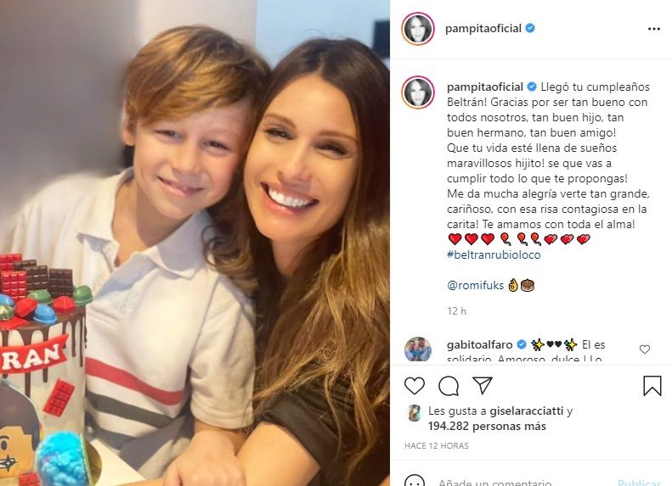Image resolution: width=672 pixels, height=486 pixels.
Task: Open the #beltranrubioloco hashtag
Action: 494,254
